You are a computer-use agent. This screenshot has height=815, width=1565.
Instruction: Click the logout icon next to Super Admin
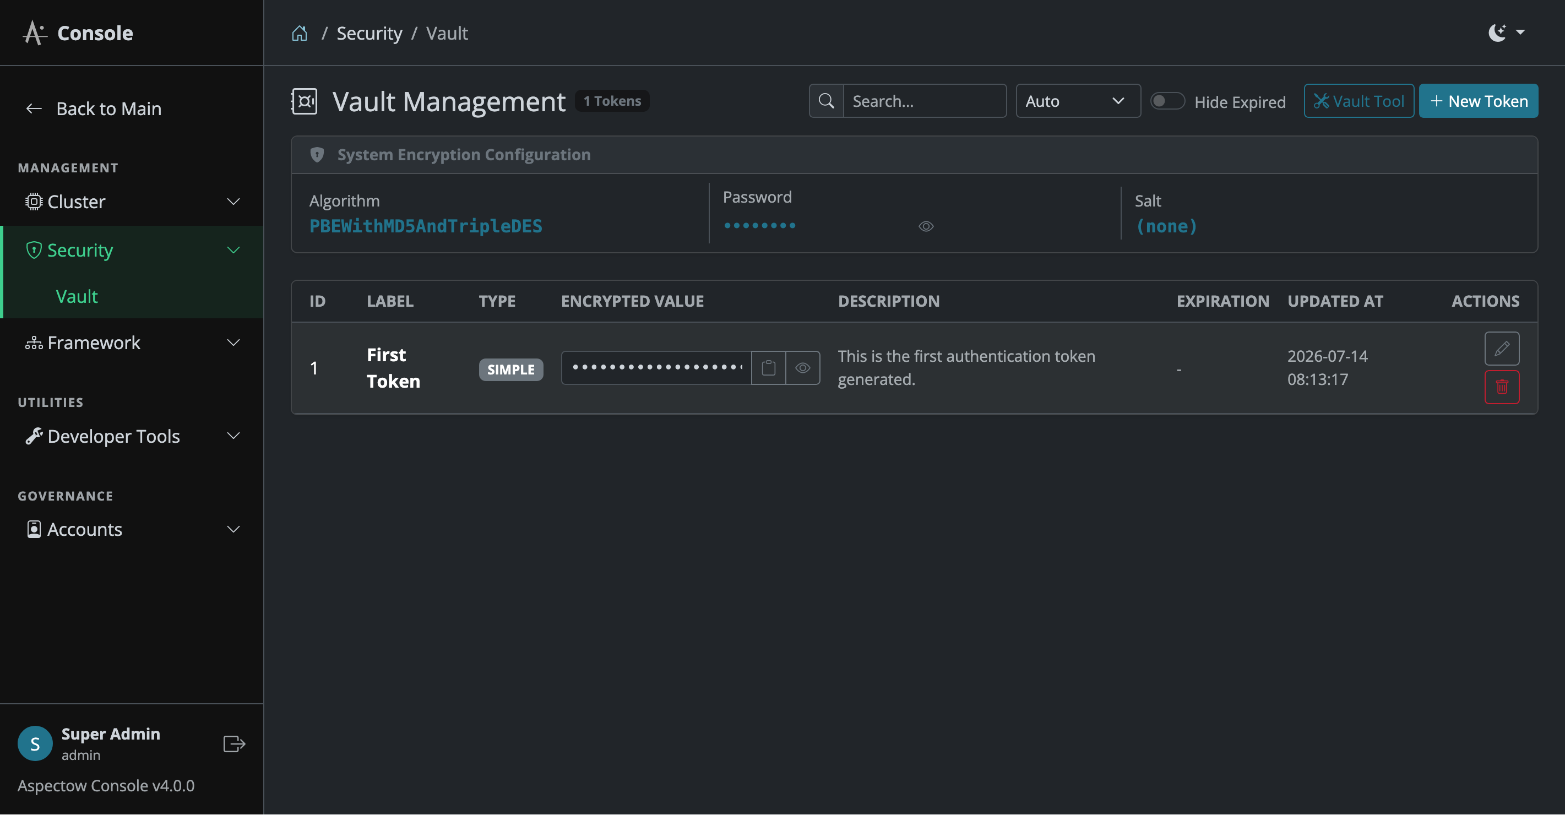point(234,744)
